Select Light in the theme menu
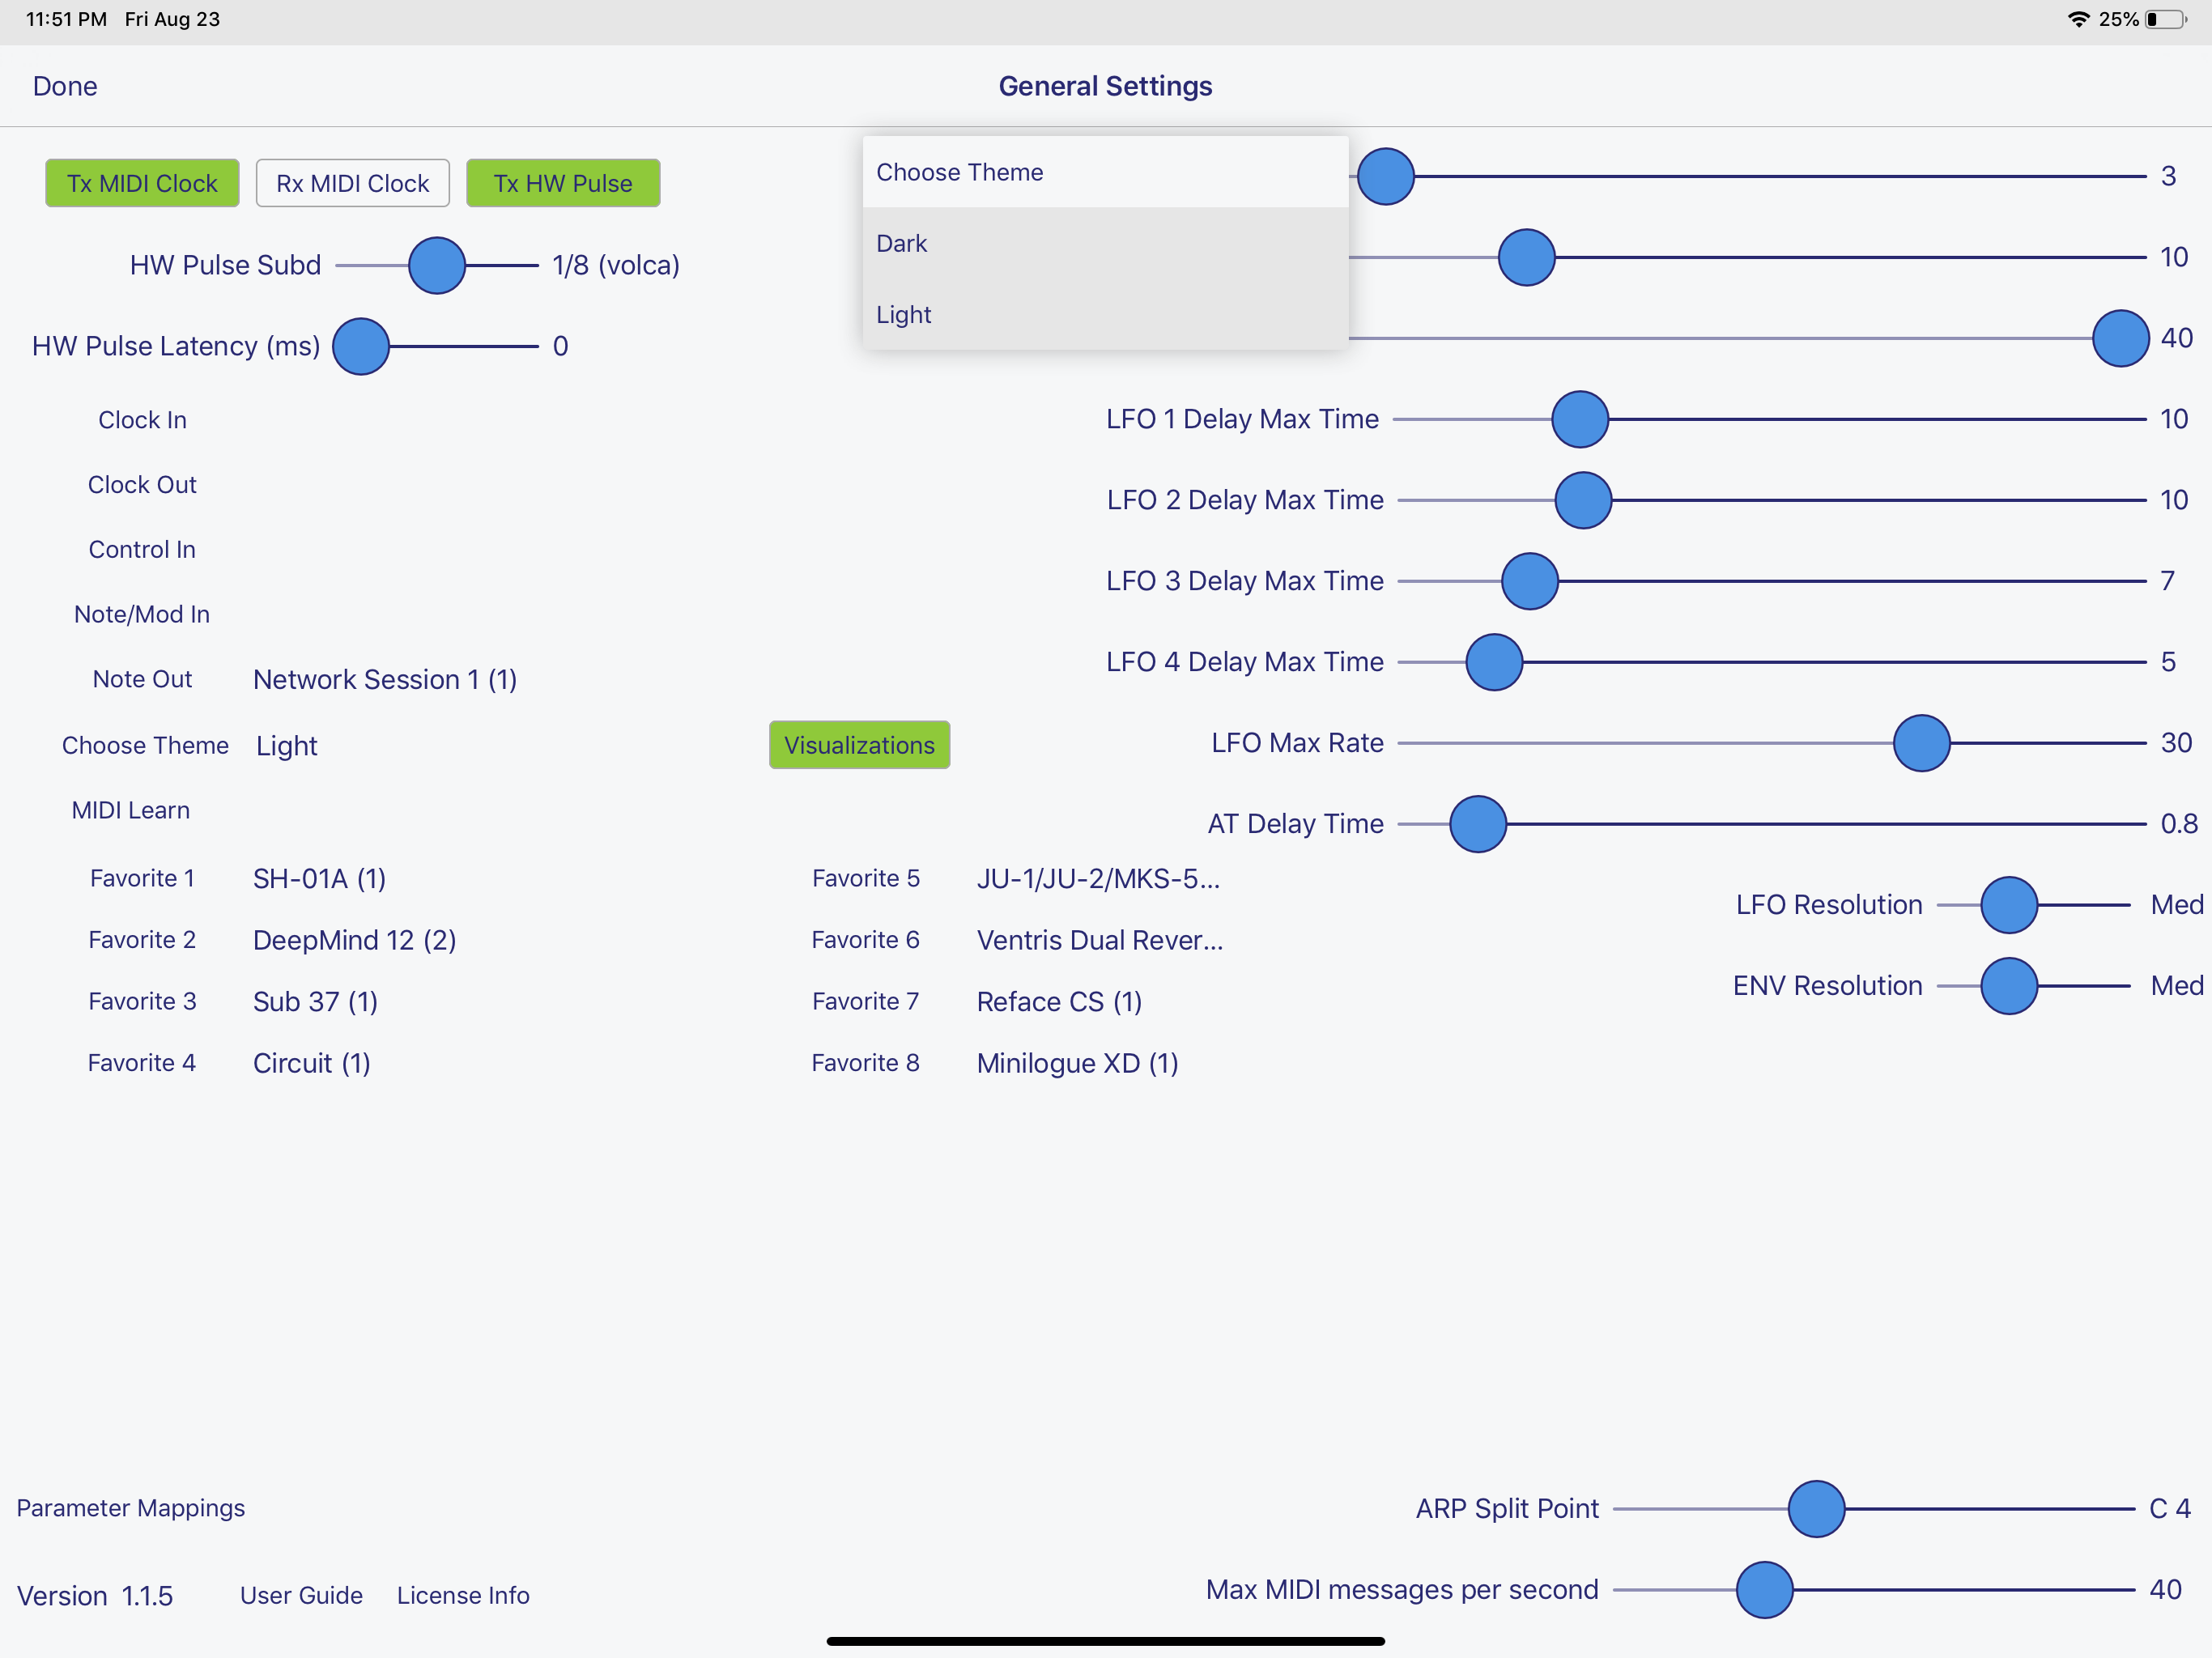This screenshot has width=2212, height=1658. tap(1104, 314)
